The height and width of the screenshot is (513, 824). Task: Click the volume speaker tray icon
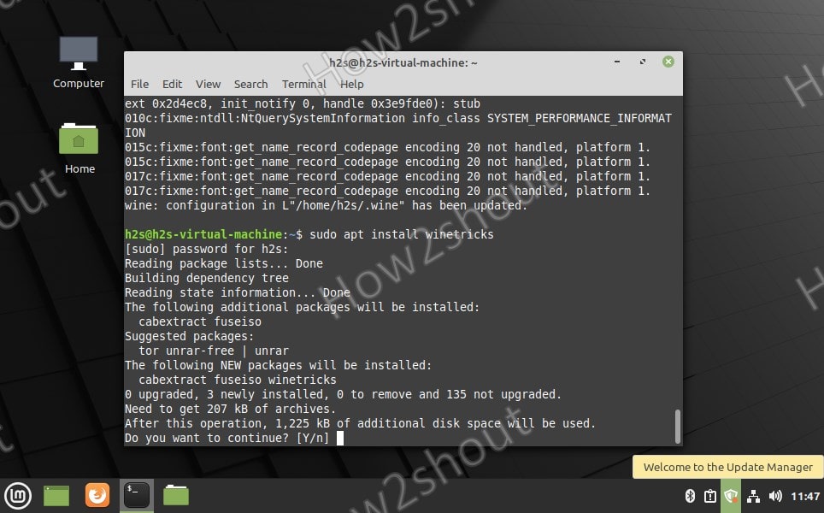[x=775, y=496]
